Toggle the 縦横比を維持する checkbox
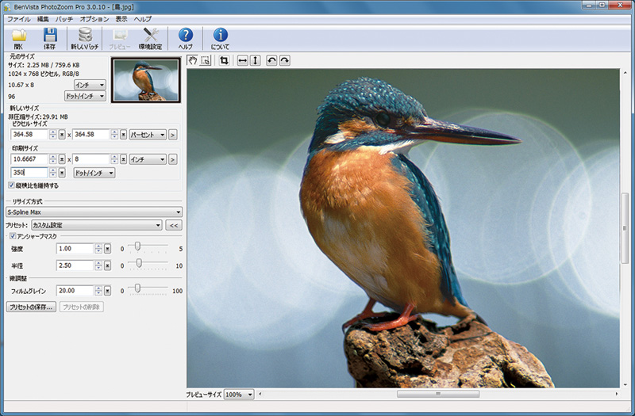The height and width of the screenshot is (416, 635). point(11,185)
